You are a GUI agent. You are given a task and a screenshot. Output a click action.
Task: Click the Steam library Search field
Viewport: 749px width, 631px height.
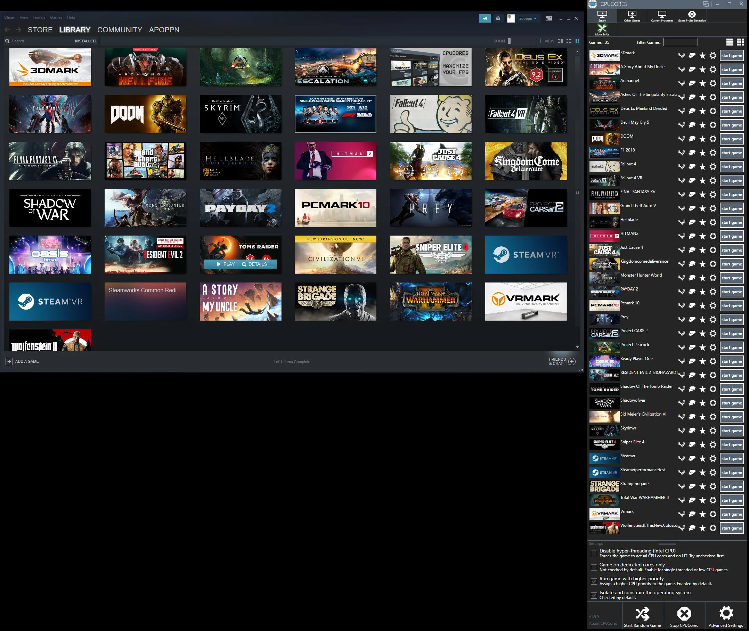tap(39, 41)
